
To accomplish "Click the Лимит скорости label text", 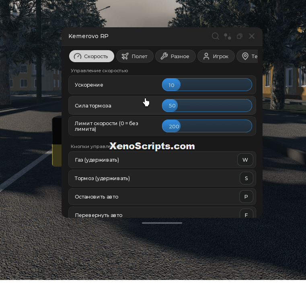I will click(107, 126).
